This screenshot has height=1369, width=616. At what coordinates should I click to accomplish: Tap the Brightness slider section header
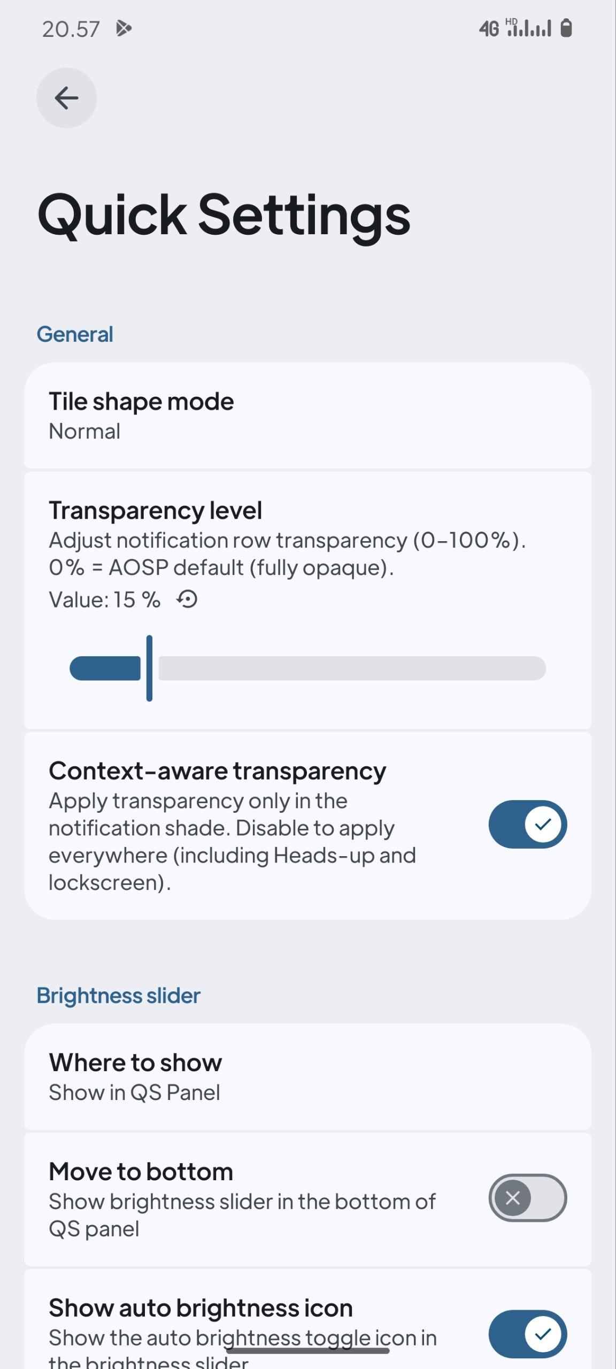click(118, 996)
